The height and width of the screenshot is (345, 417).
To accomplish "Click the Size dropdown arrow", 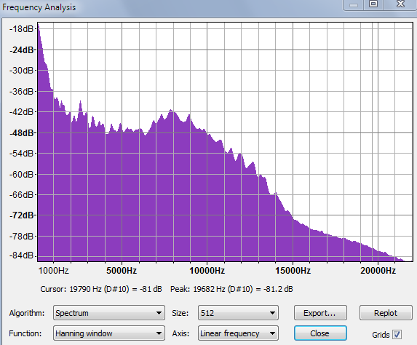I will [272, 313].
